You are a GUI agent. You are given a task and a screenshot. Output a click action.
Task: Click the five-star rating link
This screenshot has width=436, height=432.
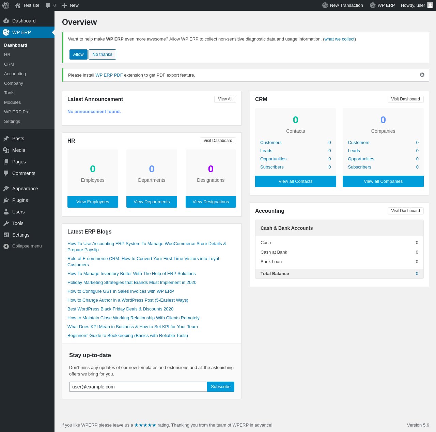coord(145,425)
